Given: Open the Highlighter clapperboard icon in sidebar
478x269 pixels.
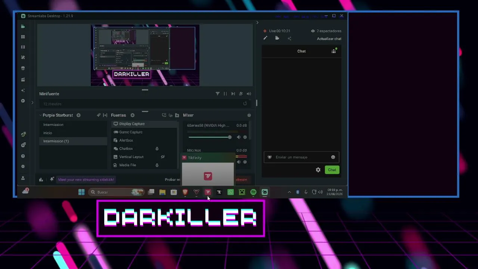Looking at the screenshot, I should (23, 80).
